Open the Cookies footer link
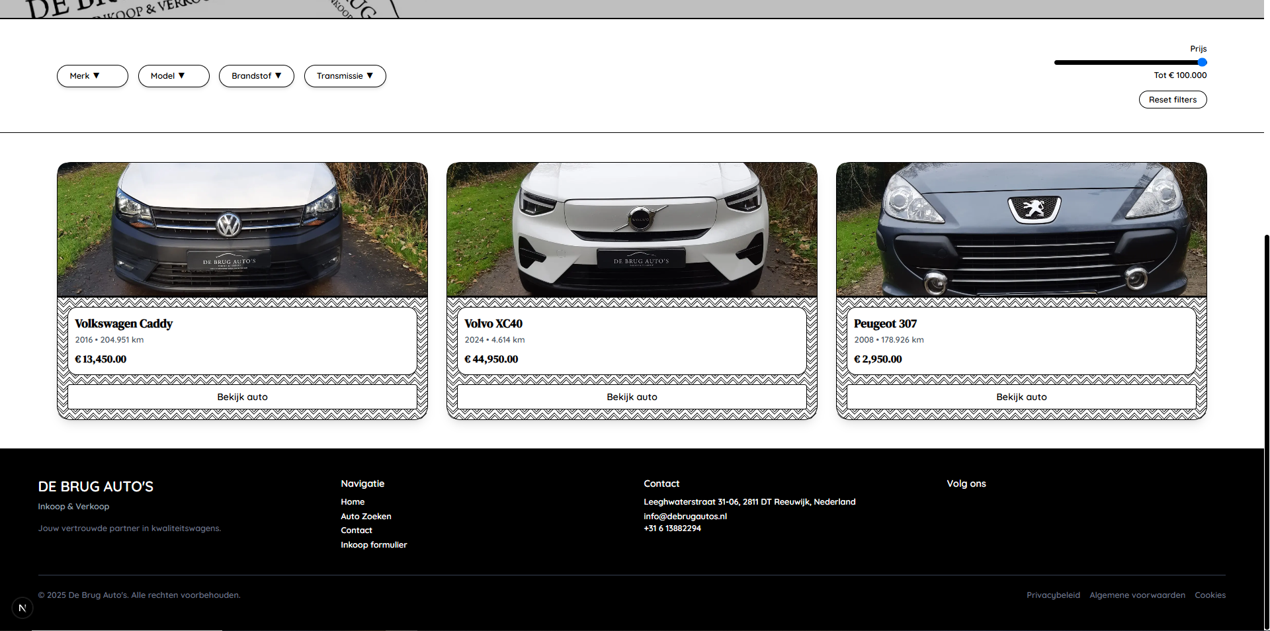This screenshot has width=1270, height=631. pos(1210,595)
